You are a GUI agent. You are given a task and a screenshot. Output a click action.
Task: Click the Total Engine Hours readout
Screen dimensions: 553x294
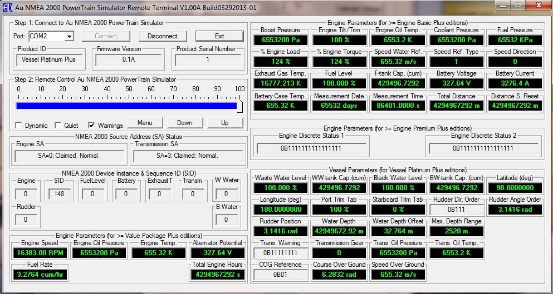(x=217, y=275)
